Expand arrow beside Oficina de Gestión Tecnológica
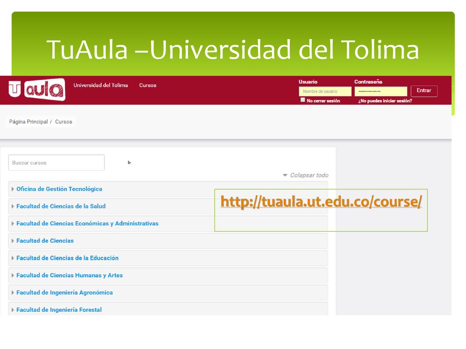The image size is (466, 349). [12, 189]
